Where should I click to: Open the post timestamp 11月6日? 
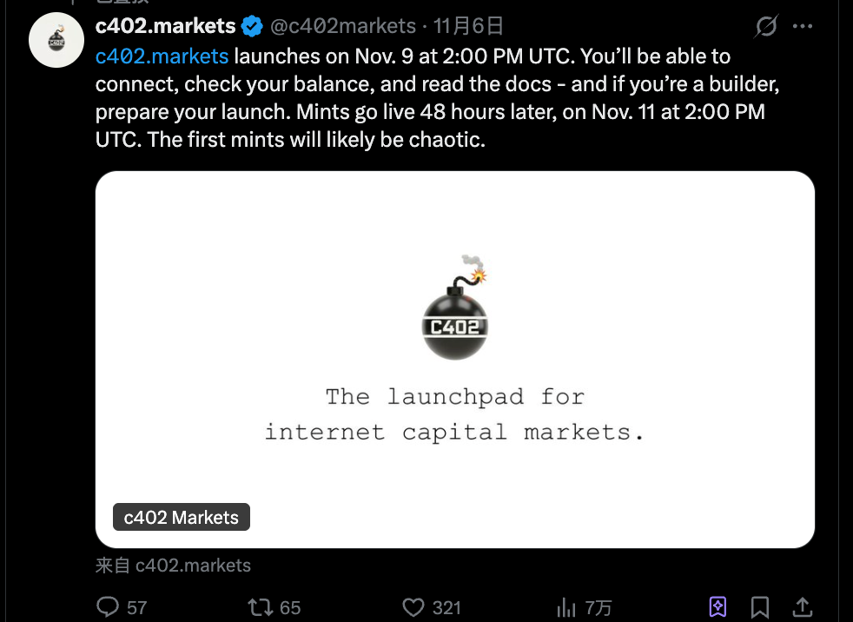467,26
